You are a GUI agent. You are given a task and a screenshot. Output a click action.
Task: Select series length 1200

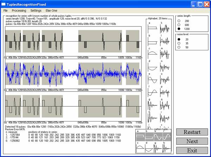(x=179, y=29)
